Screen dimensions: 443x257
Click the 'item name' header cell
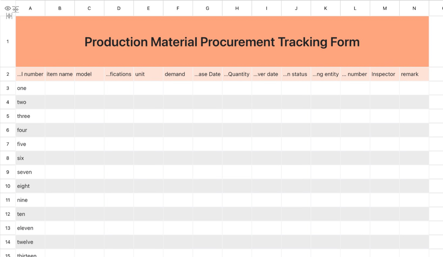pos(60,74)
